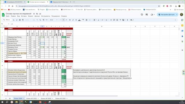Click the browser address bar
185x104 pixels.
coord(87,6)
